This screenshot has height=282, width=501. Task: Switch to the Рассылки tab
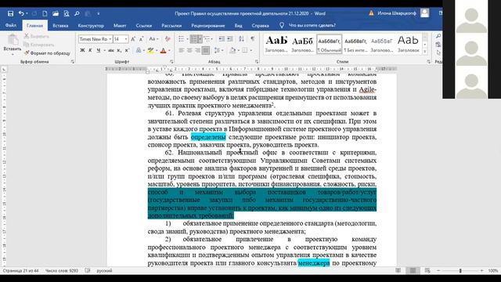(x=171, y=25)
